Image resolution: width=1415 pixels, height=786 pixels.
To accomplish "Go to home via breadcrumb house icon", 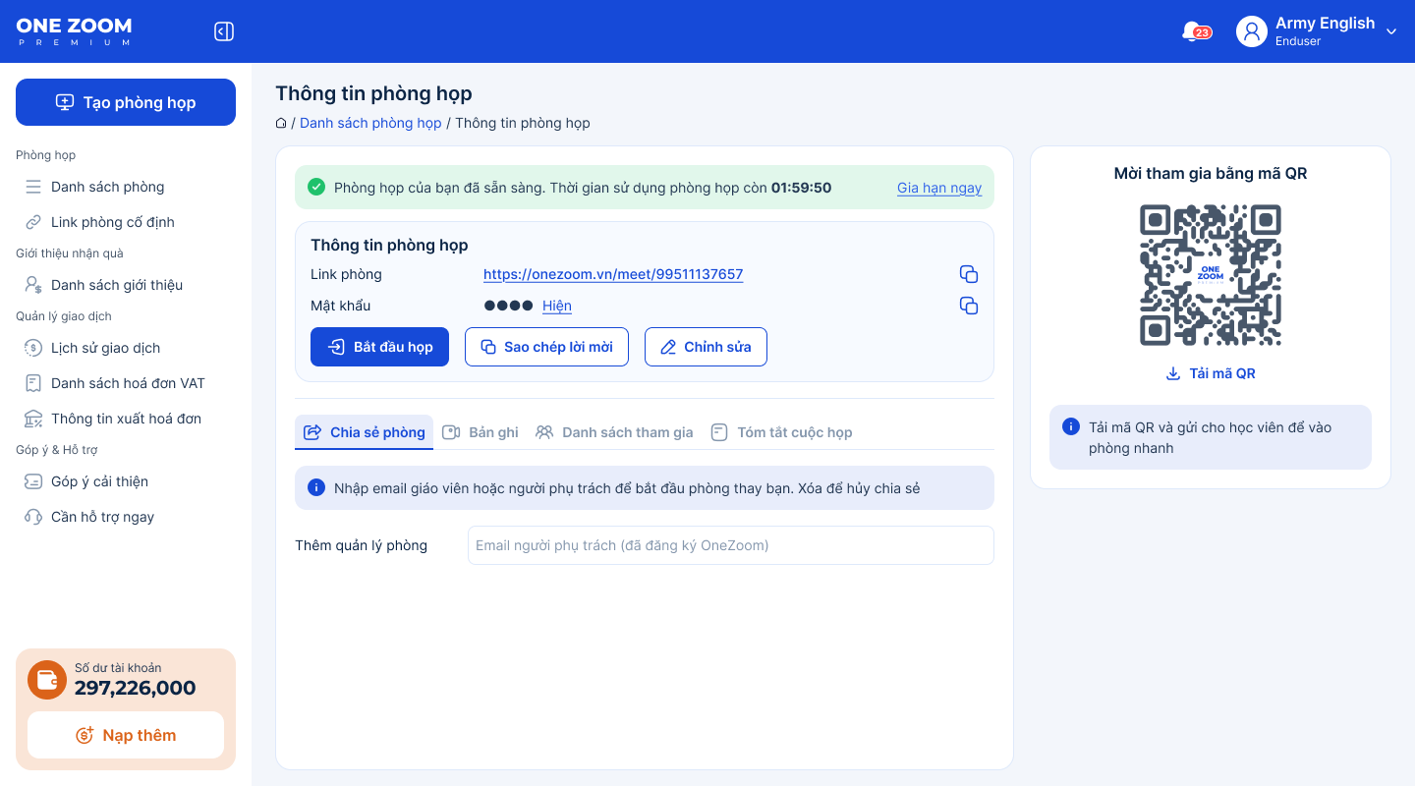I will click(x=281, y=123).
